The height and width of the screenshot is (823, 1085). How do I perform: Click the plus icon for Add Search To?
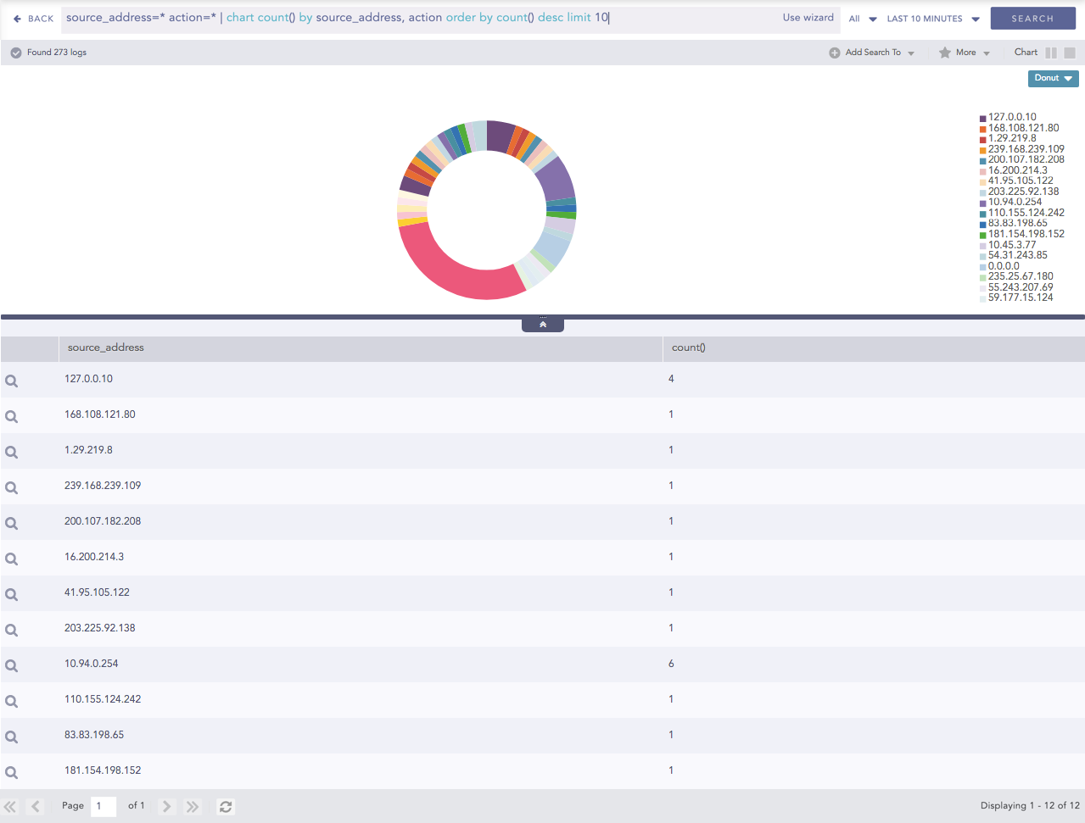835,53
